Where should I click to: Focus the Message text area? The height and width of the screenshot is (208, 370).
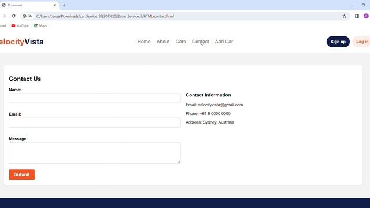(95, 153)
